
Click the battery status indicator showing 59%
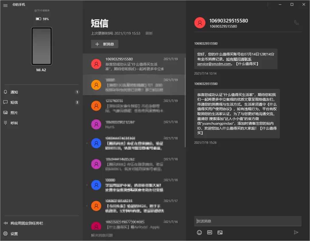pos(42,19)
